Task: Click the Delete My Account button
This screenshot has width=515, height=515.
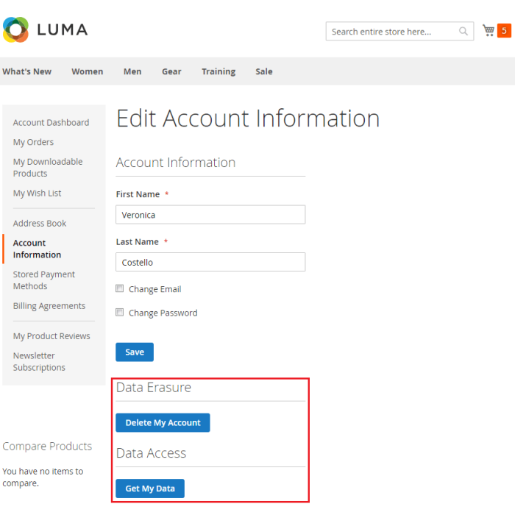Action: pos(163,423)
